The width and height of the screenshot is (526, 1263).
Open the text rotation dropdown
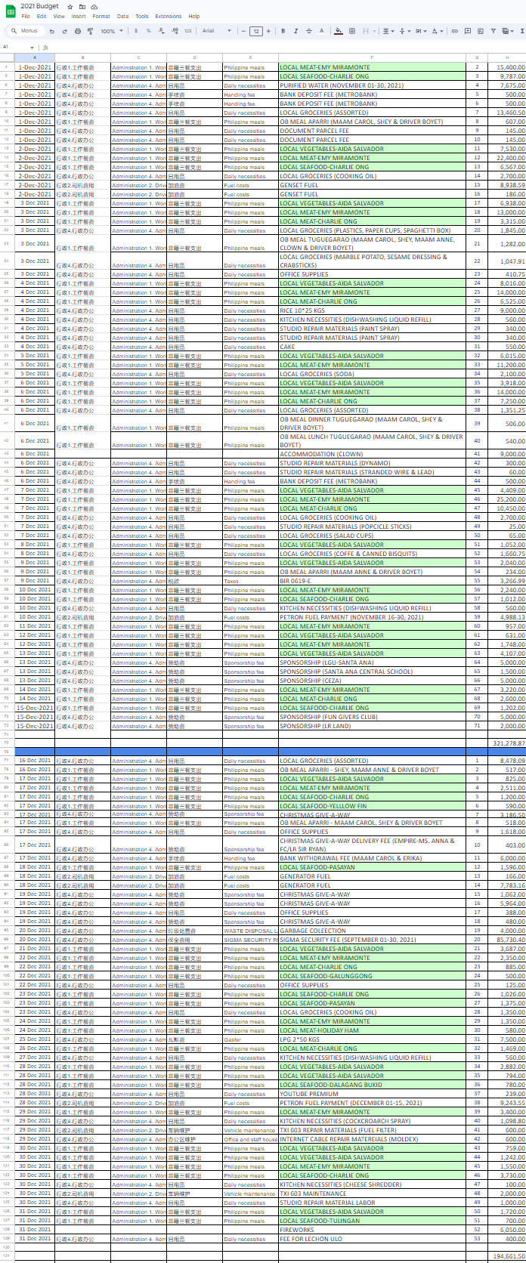coord(438,31)
